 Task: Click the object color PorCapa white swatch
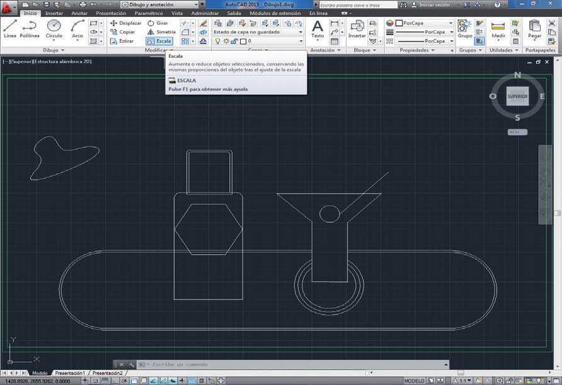pos(399,23)
